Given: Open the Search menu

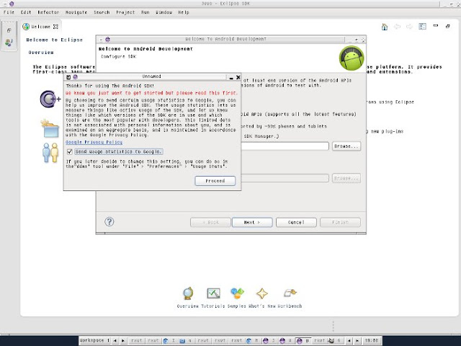Looking at the screenshot, I should tap(102, 12).
